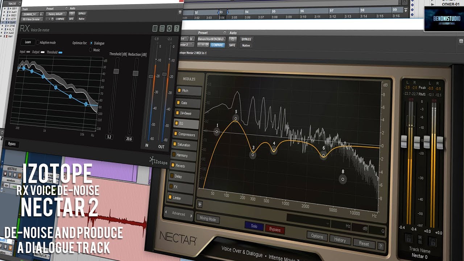Open the Nectar 2 insert selector dropdown
Image resolution: width=464 pixels, height=261 pixels.
coord(188,45)
